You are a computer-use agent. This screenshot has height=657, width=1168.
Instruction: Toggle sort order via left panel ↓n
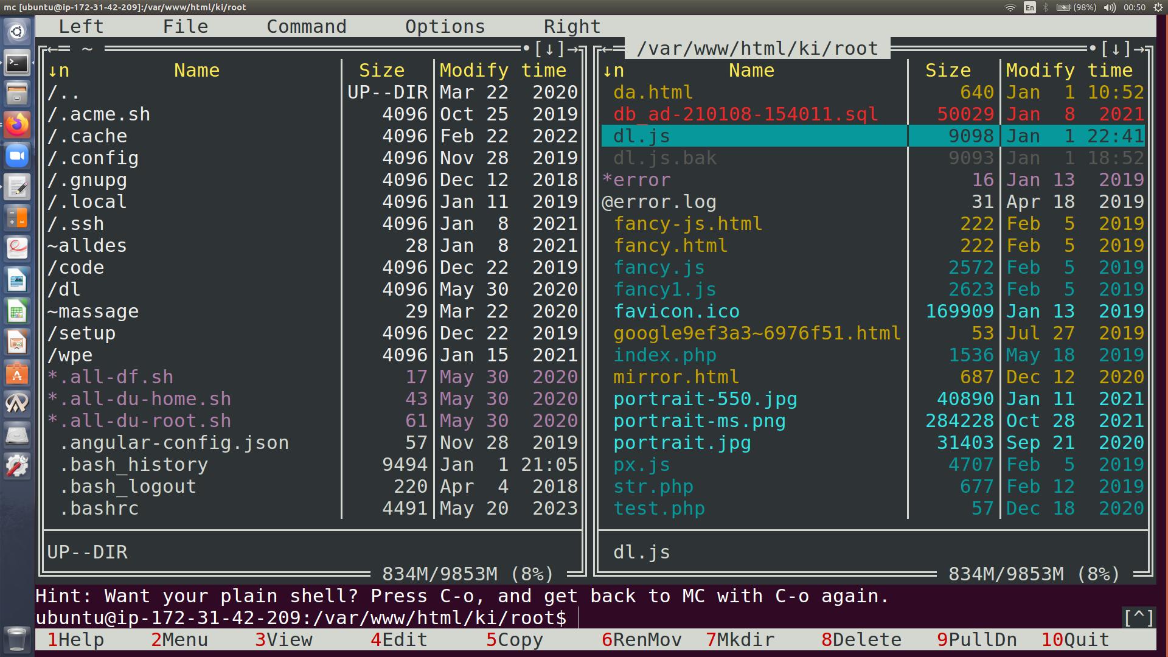click(x=58, y=71)
